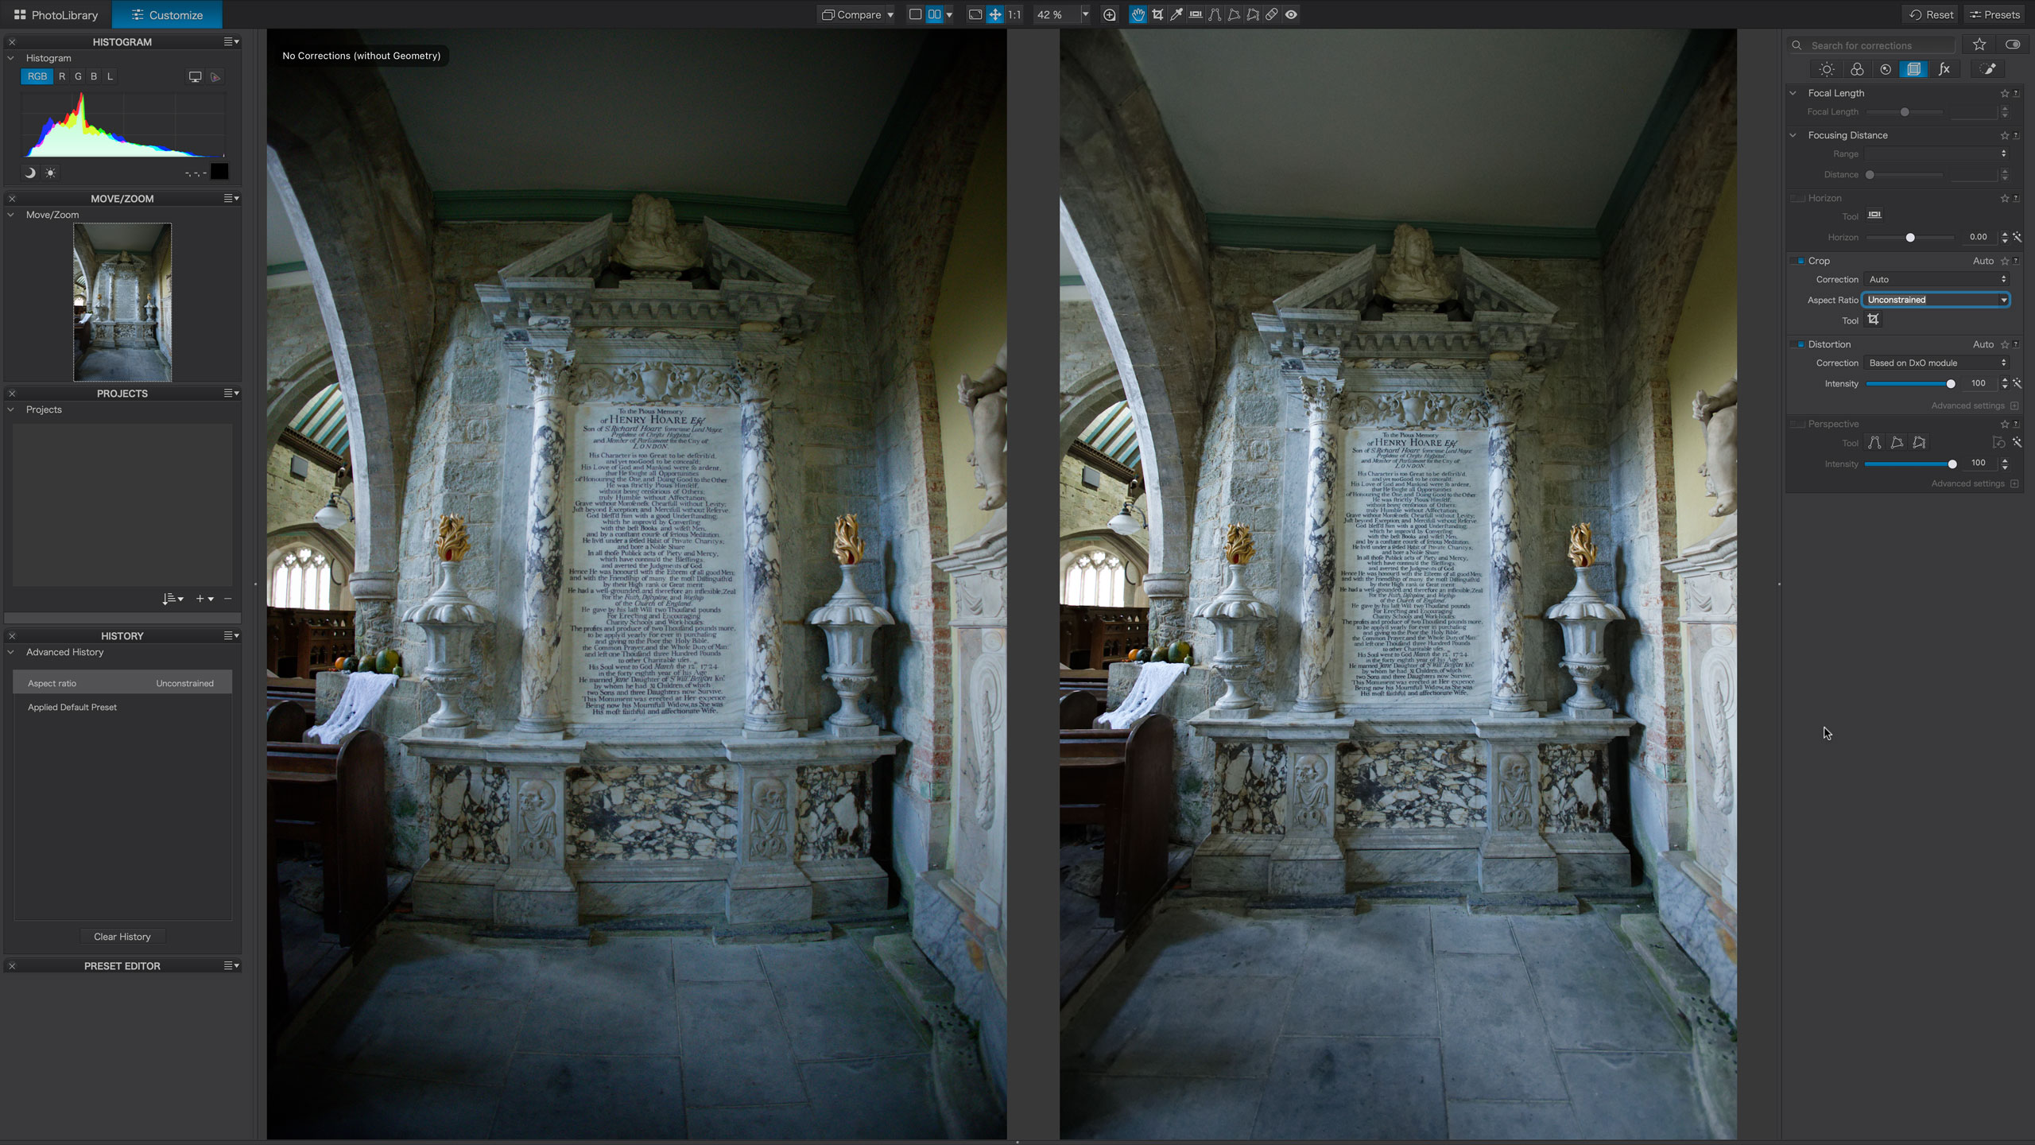Toggle the Distortion correction switch
Viewport: 2035px width, 1145px height.
pyautogui.click(x=1800, y=344)
